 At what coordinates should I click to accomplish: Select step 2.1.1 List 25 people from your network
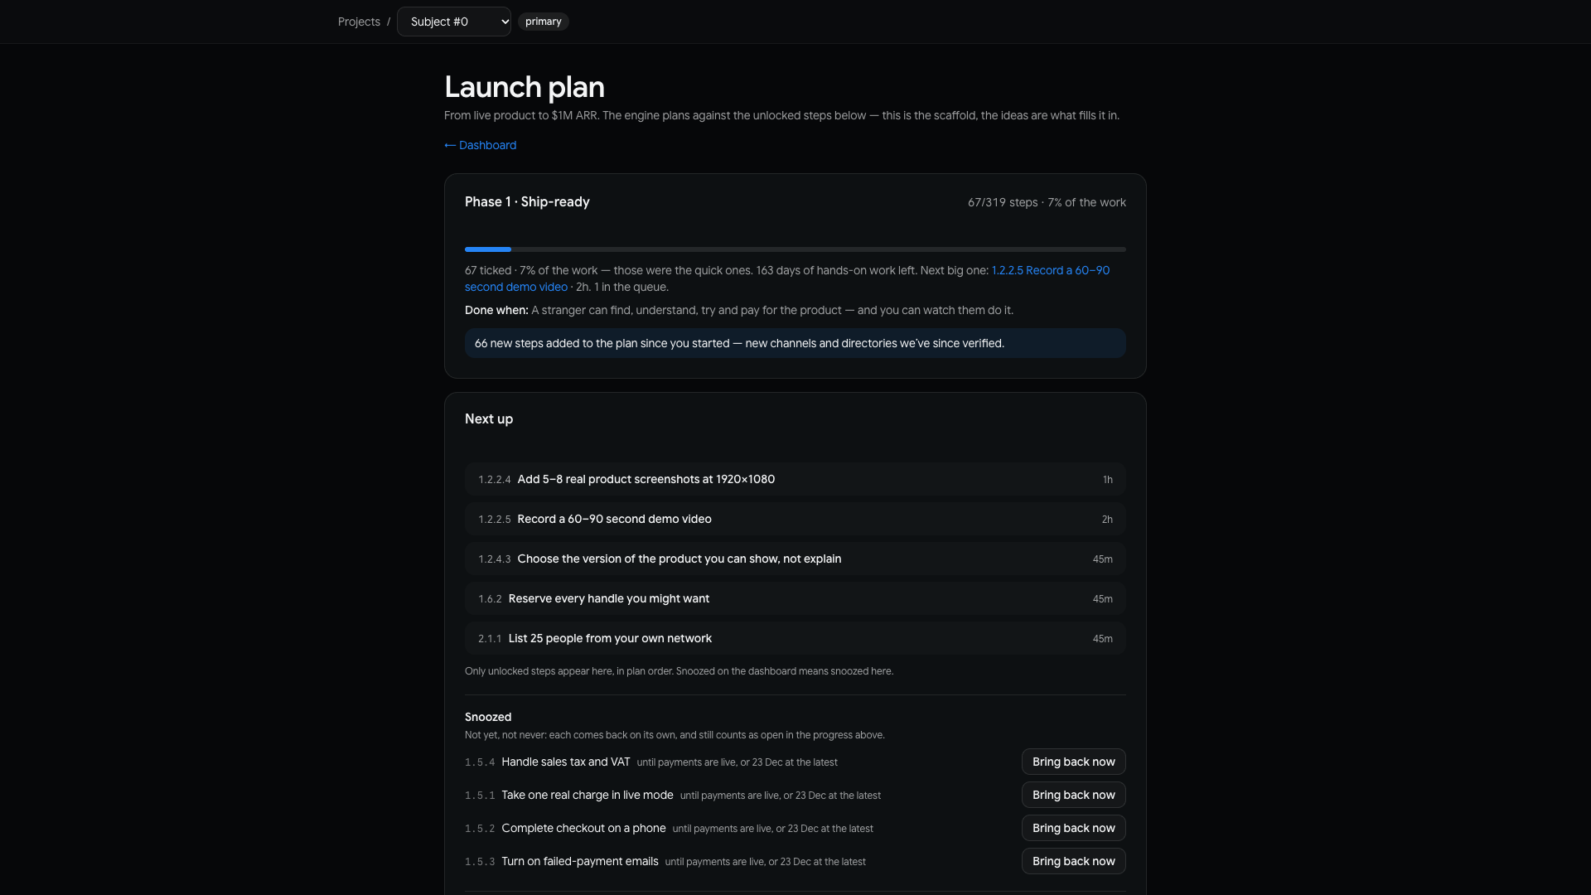(x=795, y=638)
